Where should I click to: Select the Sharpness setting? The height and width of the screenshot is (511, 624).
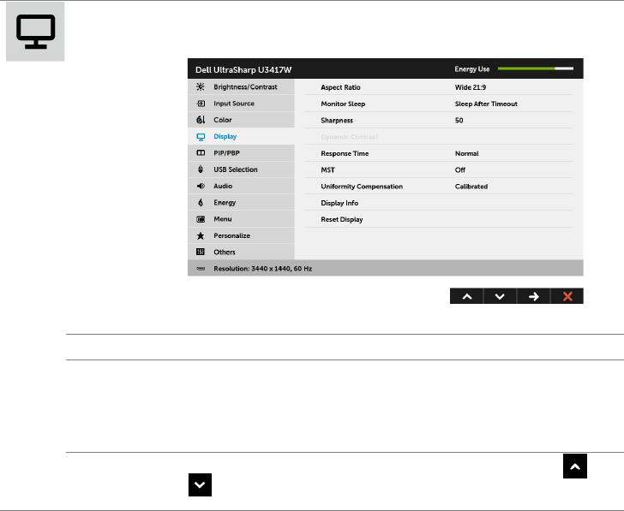pos(439,120)
